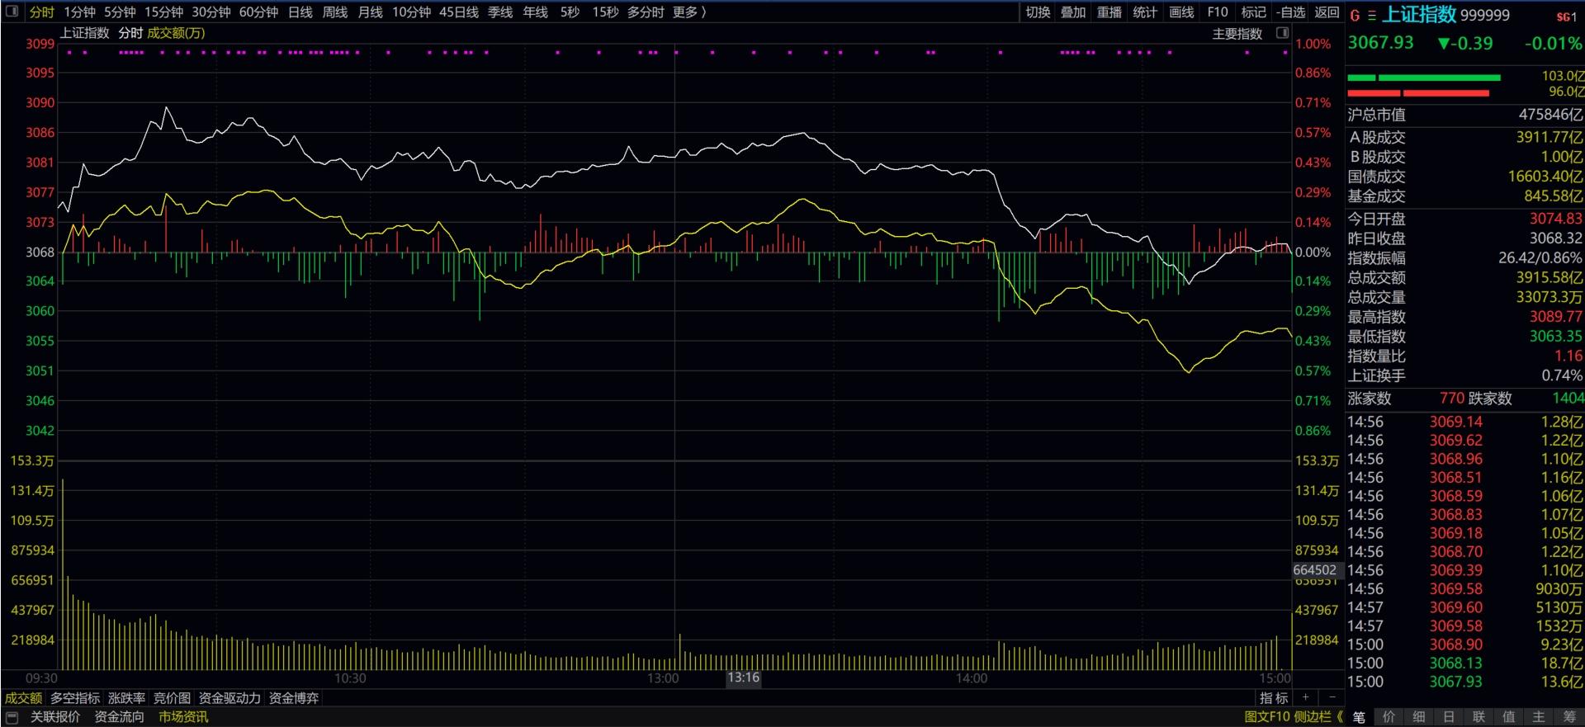1585x727 pixels.
Task: Switch to 5秒 tick period
Action: (x=570, y=12)
